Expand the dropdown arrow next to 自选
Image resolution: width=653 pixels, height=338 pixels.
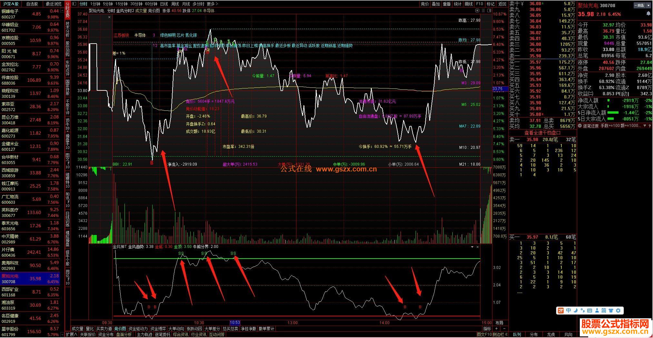coord(648,5)
